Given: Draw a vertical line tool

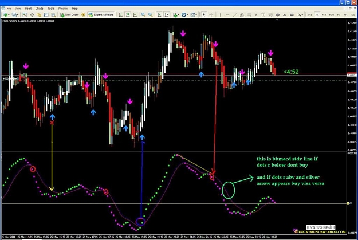Looking at the screenshot, I should coord(220,15).
